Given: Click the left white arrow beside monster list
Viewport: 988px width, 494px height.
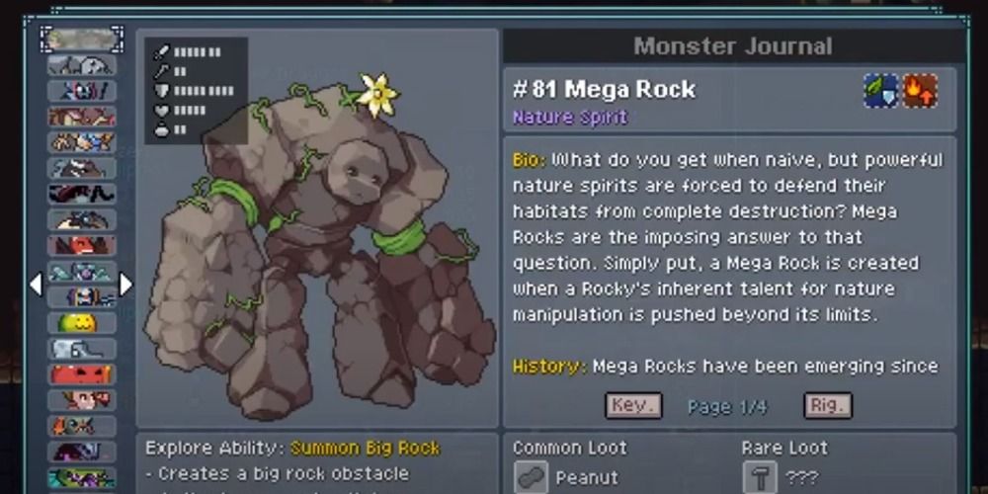Looking at the screenshot, I should 36,285.
